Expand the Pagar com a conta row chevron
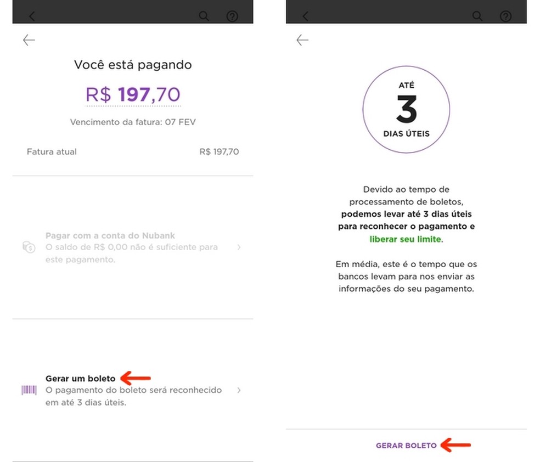The height and width of the screenshot is (462, 540). coord(239,247)
